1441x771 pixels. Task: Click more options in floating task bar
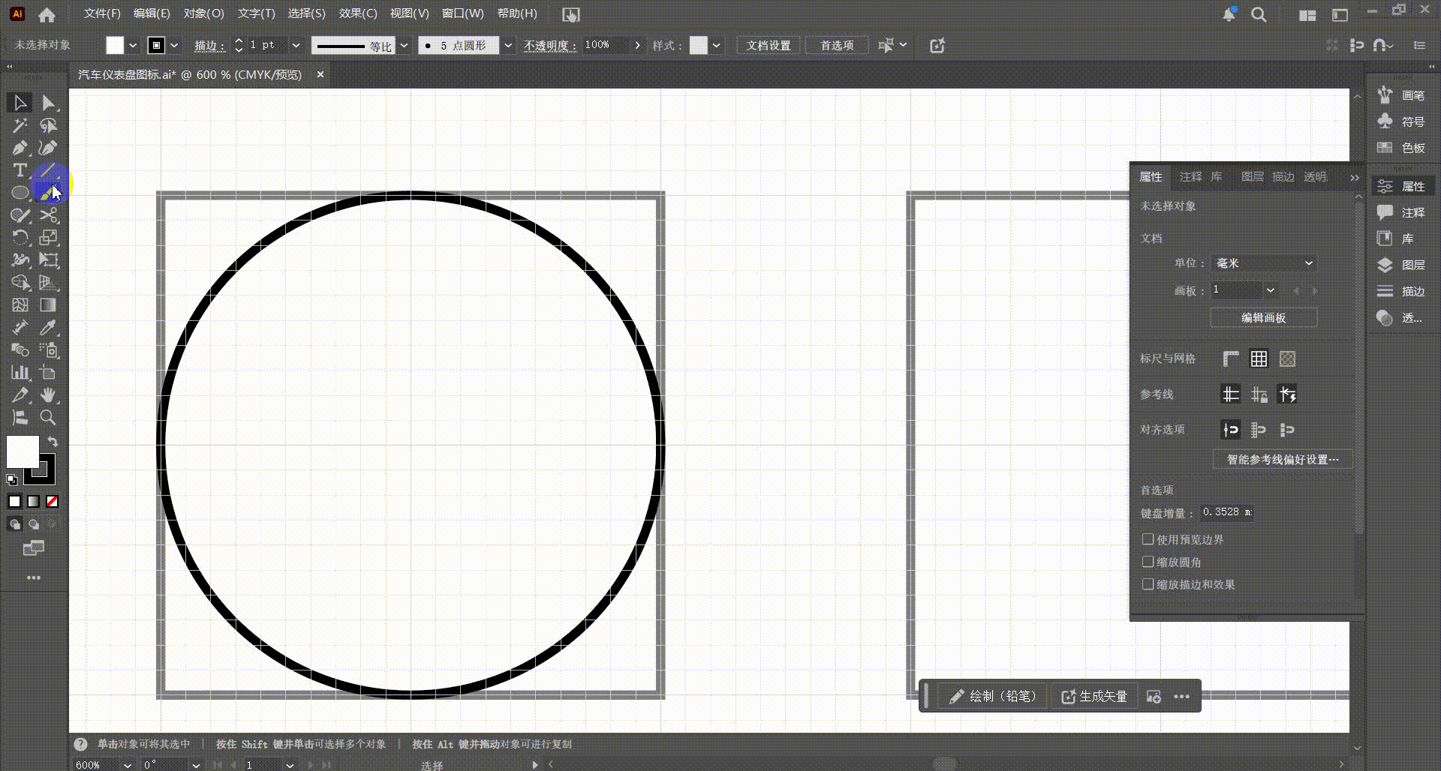(x=1181, y=697)
